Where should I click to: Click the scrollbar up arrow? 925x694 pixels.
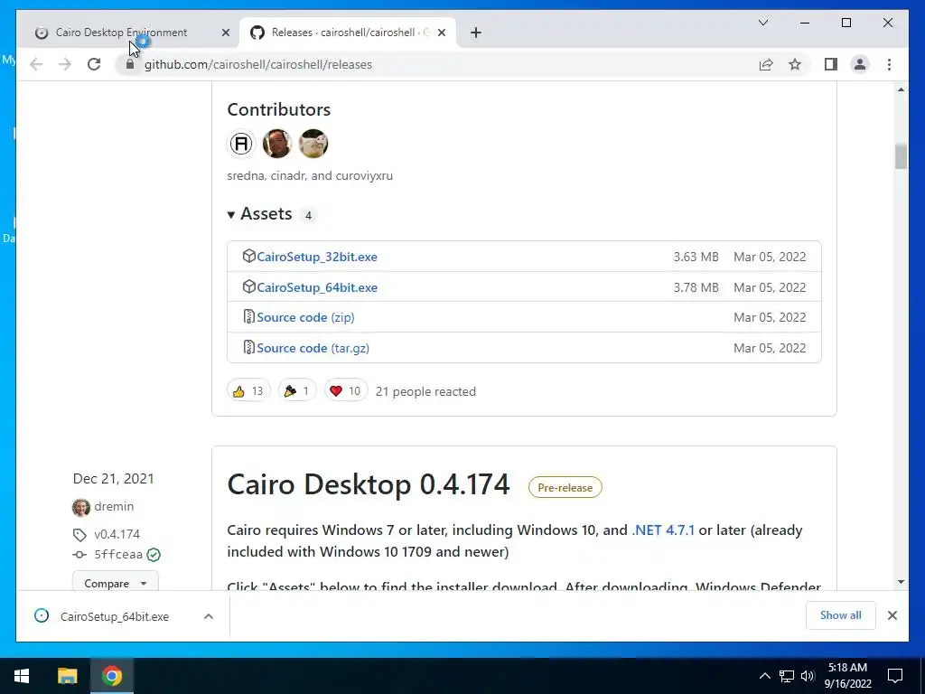tap(901, 89)
